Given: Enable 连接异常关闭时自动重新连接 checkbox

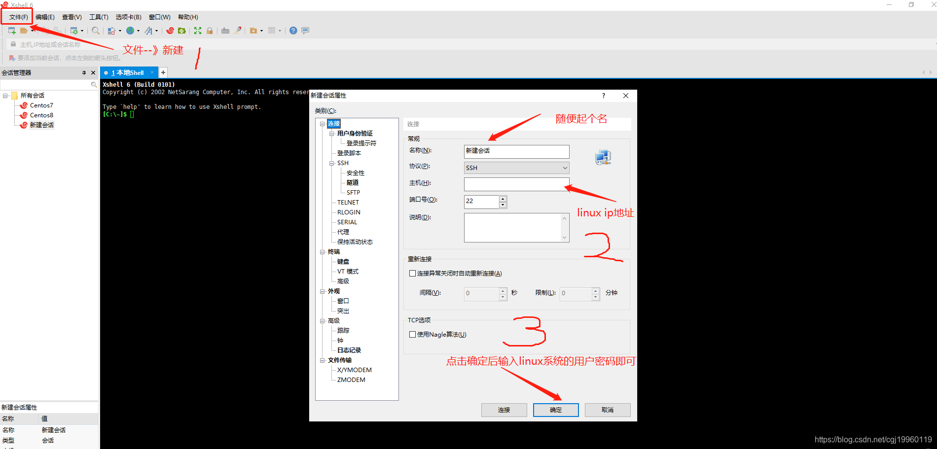Looking at the screenshot, I should tap(412, 273).
